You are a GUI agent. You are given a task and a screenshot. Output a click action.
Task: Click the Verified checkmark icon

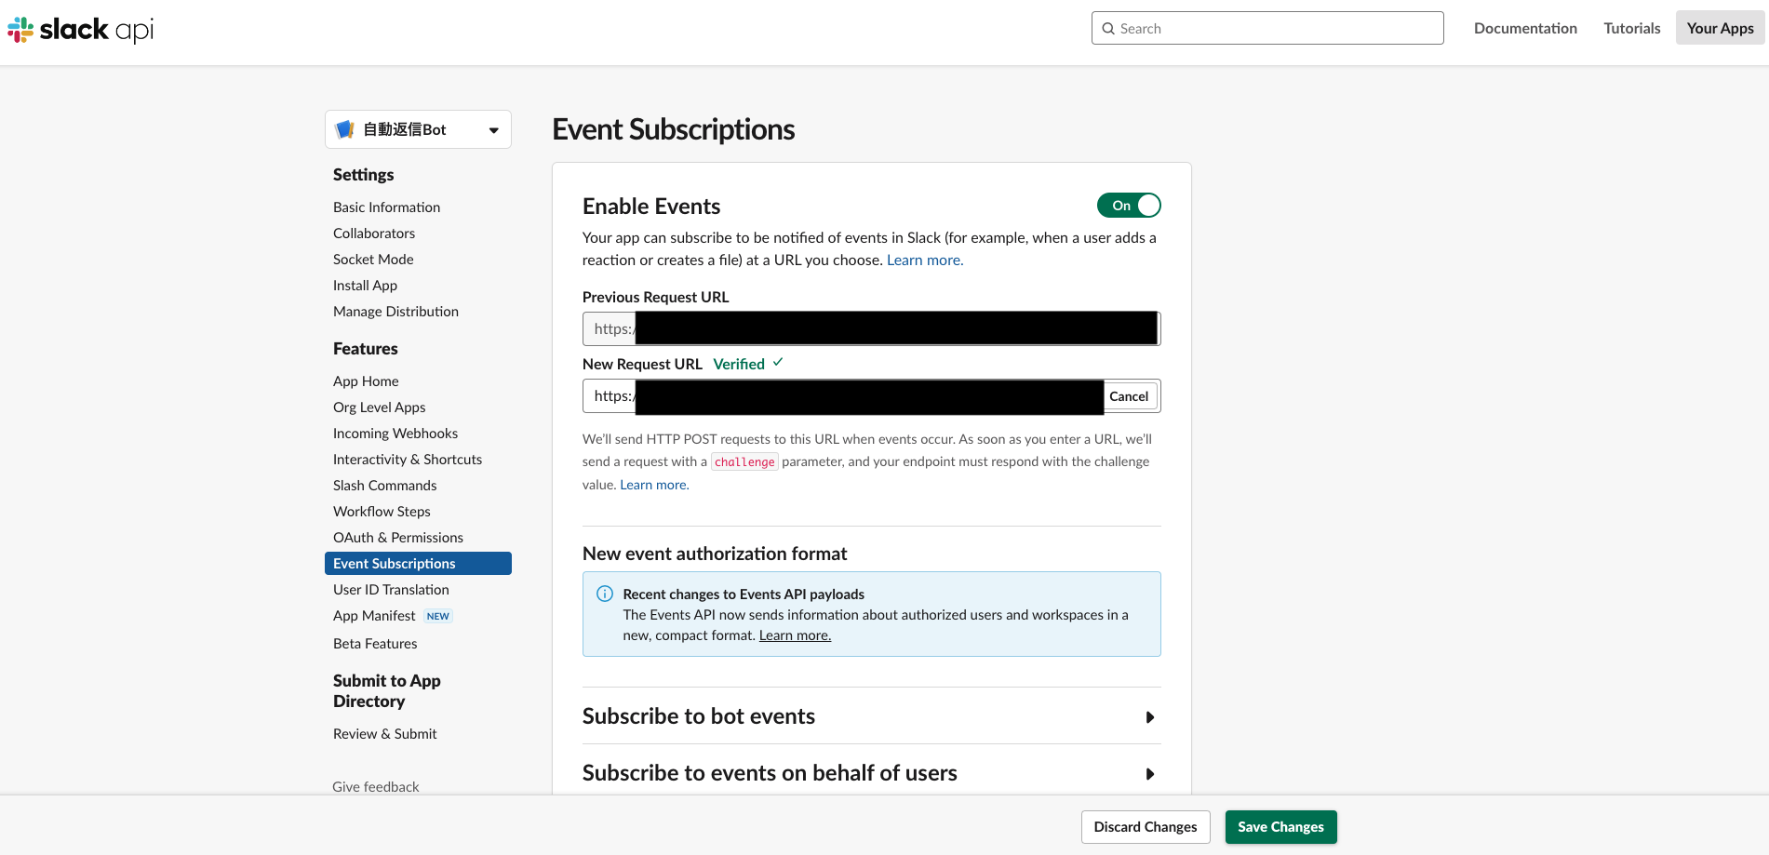778,363
